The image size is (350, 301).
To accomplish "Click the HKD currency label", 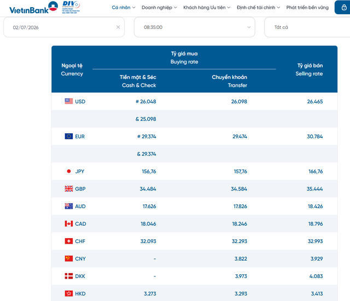I will click(80, 294).
